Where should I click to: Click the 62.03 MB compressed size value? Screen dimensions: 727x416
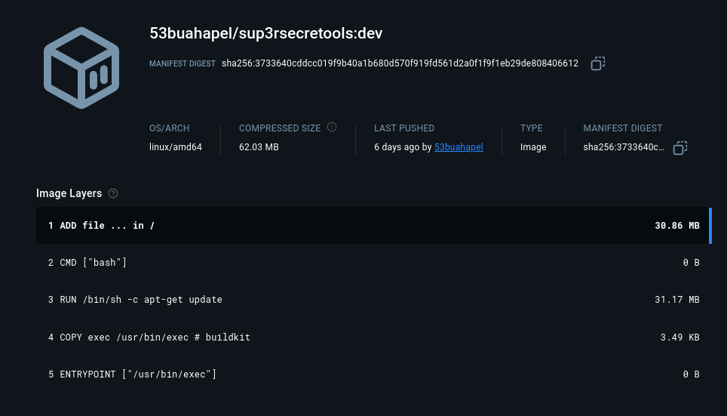coord(259,147)
